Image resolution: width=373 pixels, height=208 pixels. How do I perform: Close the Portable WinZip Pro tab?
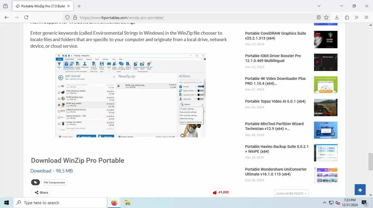pyautogui.click(x=69, y=6)
